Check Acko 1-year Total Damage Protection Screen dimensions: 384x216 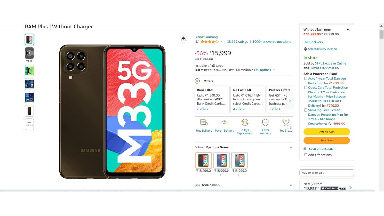point(306,79)
